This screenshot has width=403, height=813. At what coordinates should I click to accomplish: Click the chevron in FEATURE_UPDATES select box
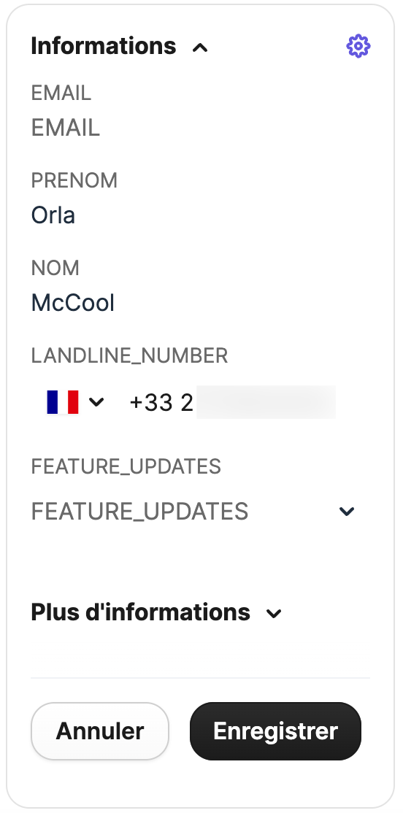347,512
